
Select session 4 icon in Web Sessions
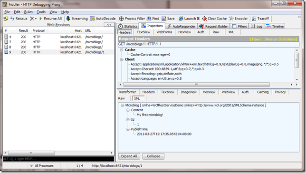coord(6,37)
